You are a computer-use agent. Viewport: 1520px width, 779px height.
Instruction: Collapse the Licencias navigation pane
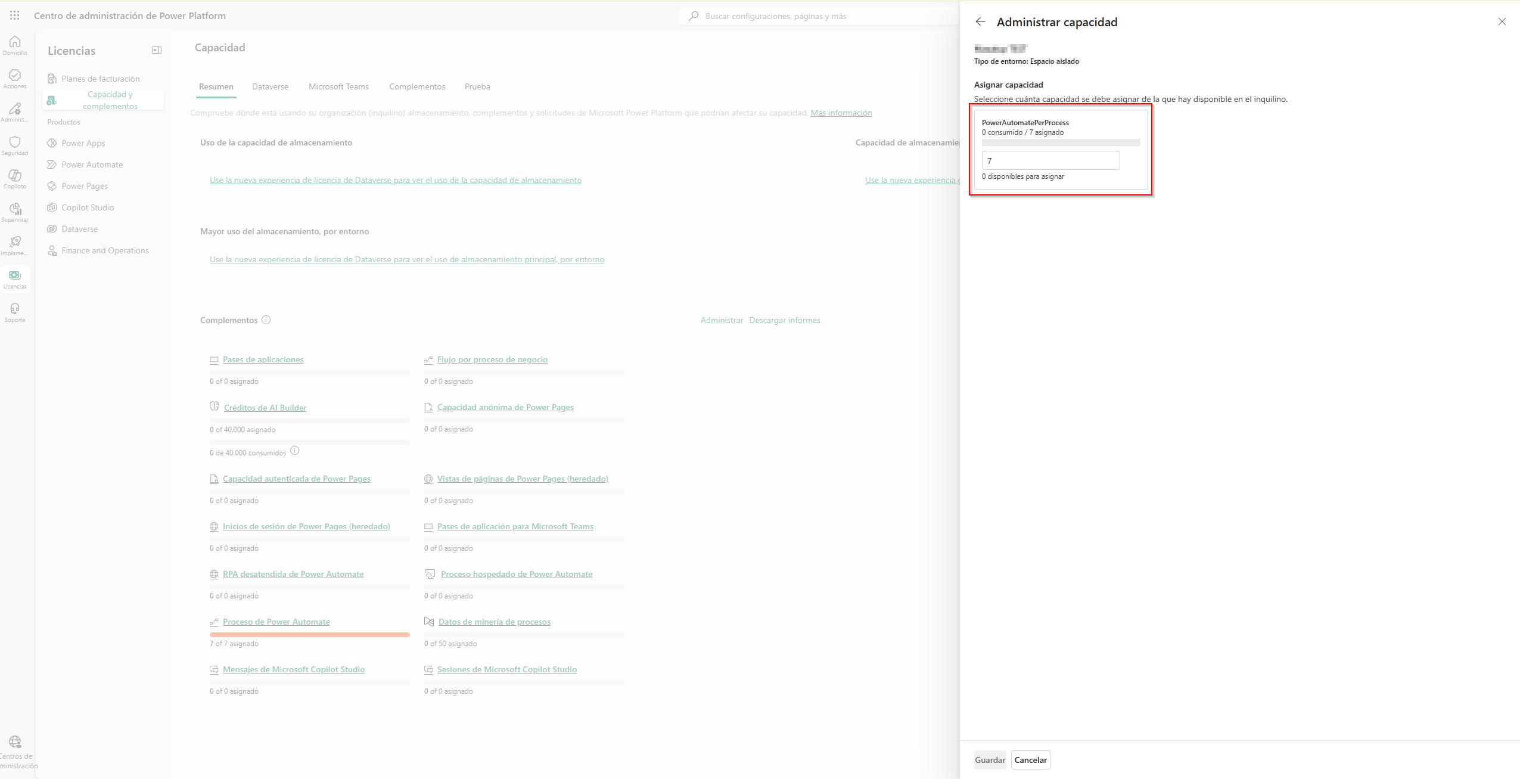click(157, 51)
